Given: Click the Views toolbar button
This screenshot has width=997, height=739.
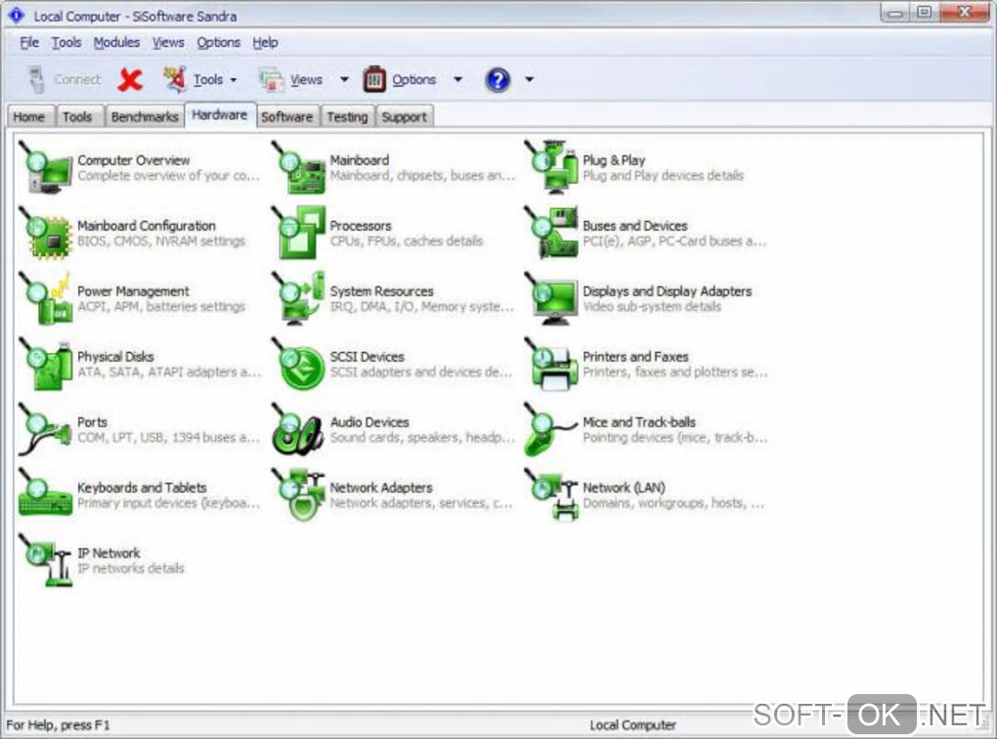Looking at the screenshot, I should pos(291,79).
